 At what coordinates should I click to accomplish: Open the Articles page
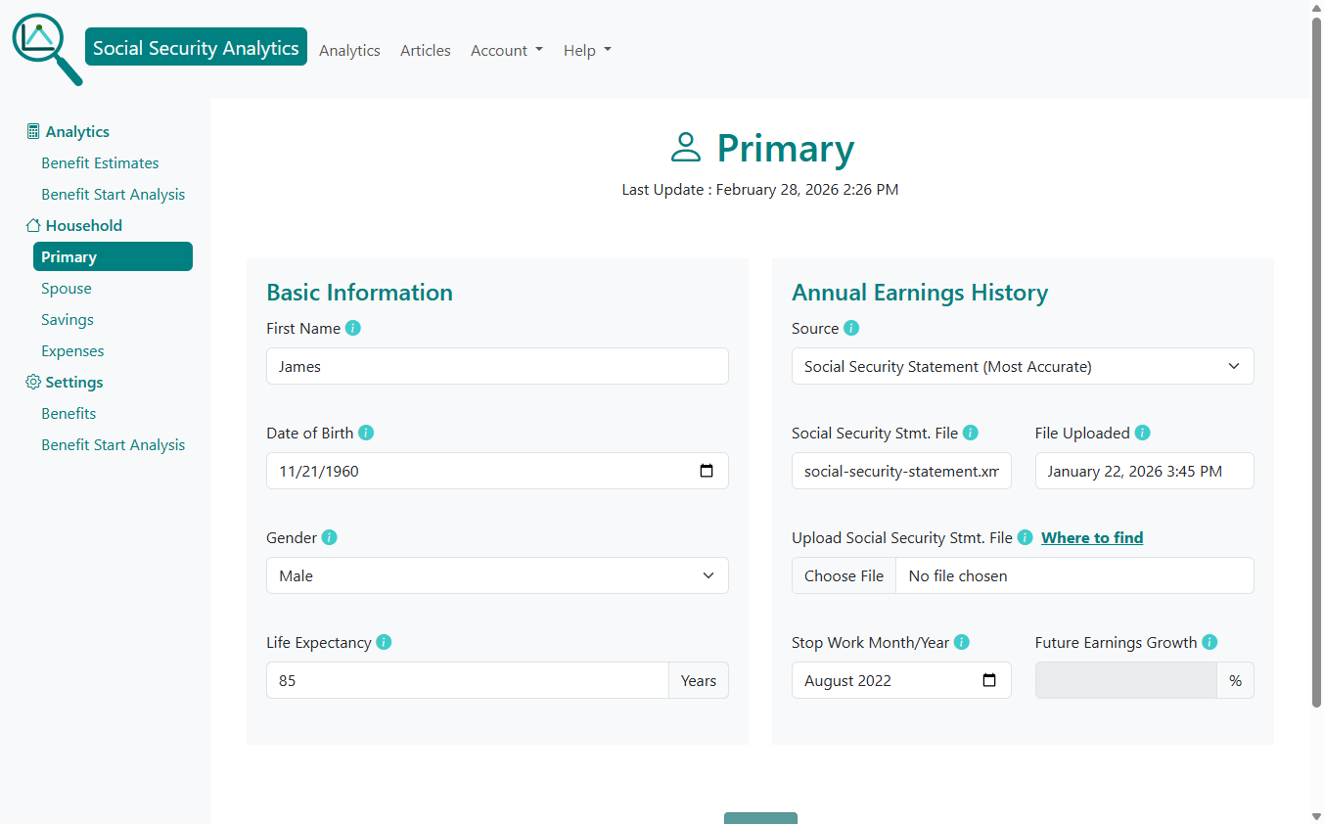pos(425,50)
